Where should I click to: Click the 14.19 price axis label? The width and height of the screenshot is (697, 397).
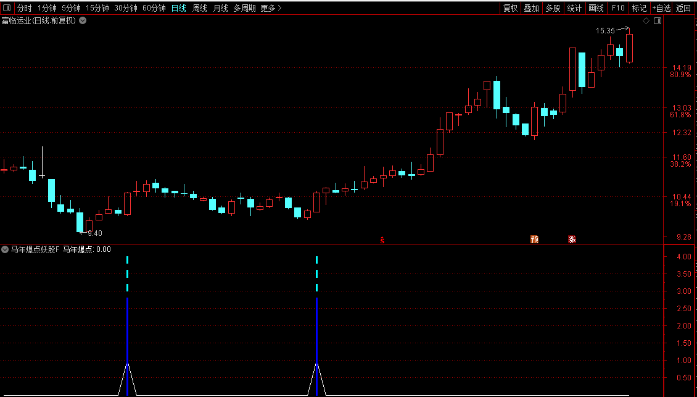pyautogui.click(x=682, y=68)
